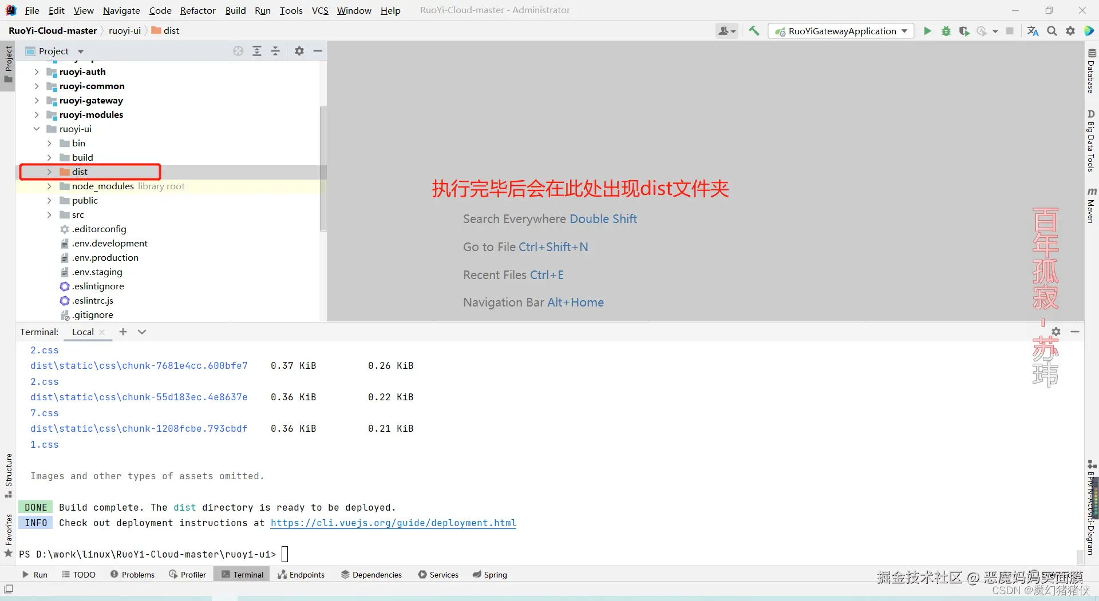
Task: Open terminal session options dropdown arrow
Action: click(142, 332)
